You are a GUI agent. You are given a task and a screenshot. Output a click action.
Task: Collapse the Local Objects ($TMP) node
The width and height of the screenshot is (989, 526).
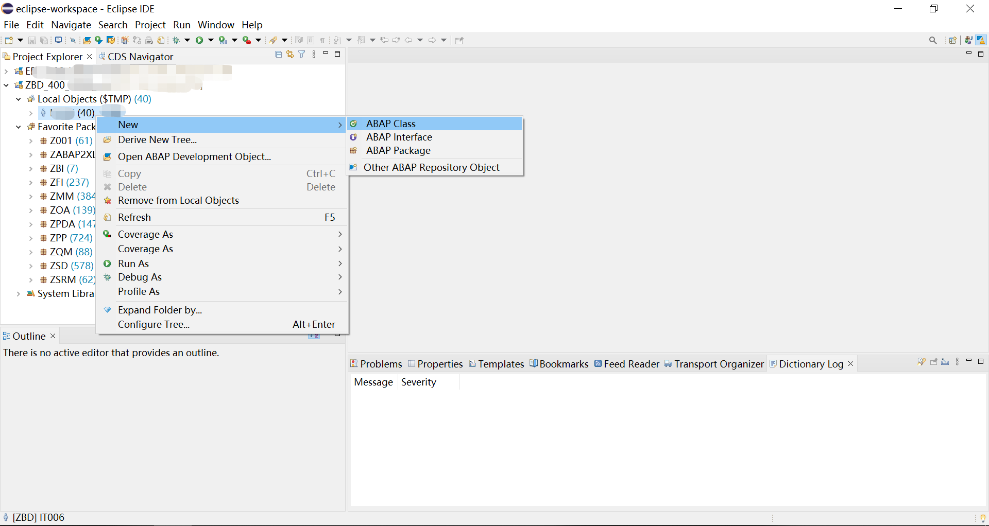tap(19, 99)
